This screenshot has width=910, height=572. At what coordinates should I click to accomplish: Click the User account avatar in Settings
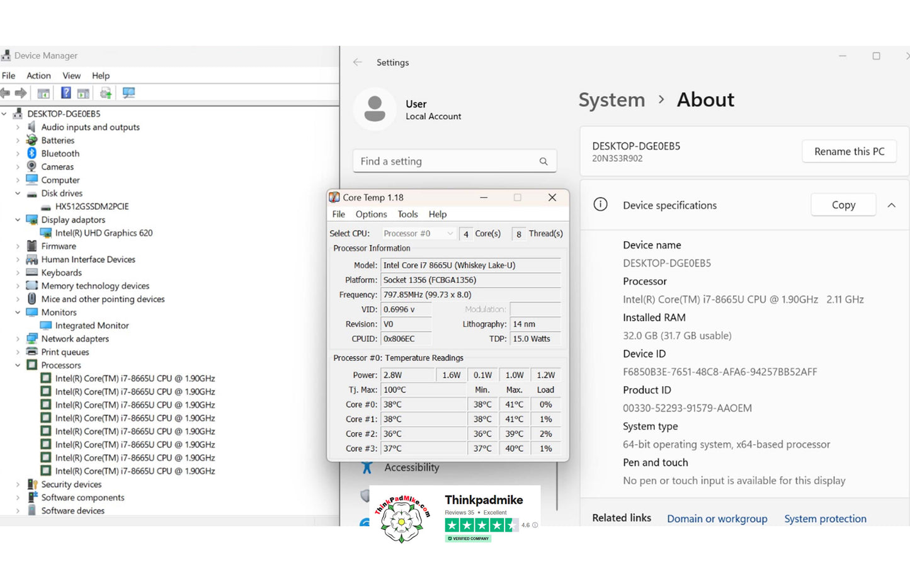click(375, 109)
